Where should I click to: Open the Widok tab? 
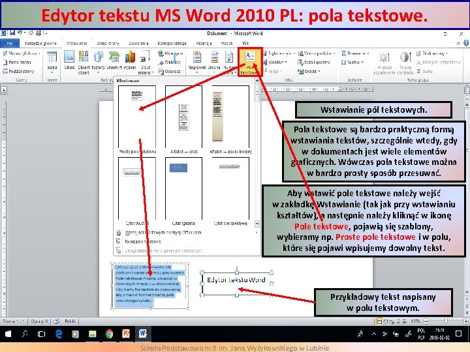coord(227,44)
